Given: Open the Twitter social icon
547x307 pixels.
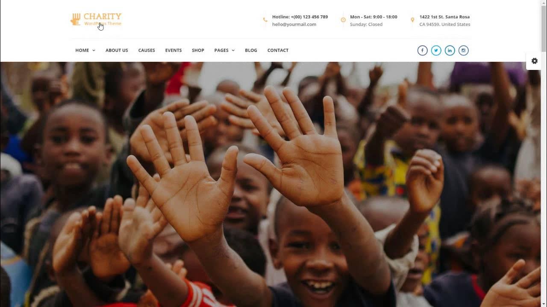Looking at the screenshot, I should [436, 50].
